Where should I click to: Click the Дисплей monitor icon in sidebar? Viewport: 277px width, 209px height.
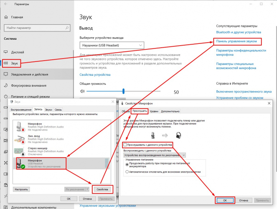(6, 53)
